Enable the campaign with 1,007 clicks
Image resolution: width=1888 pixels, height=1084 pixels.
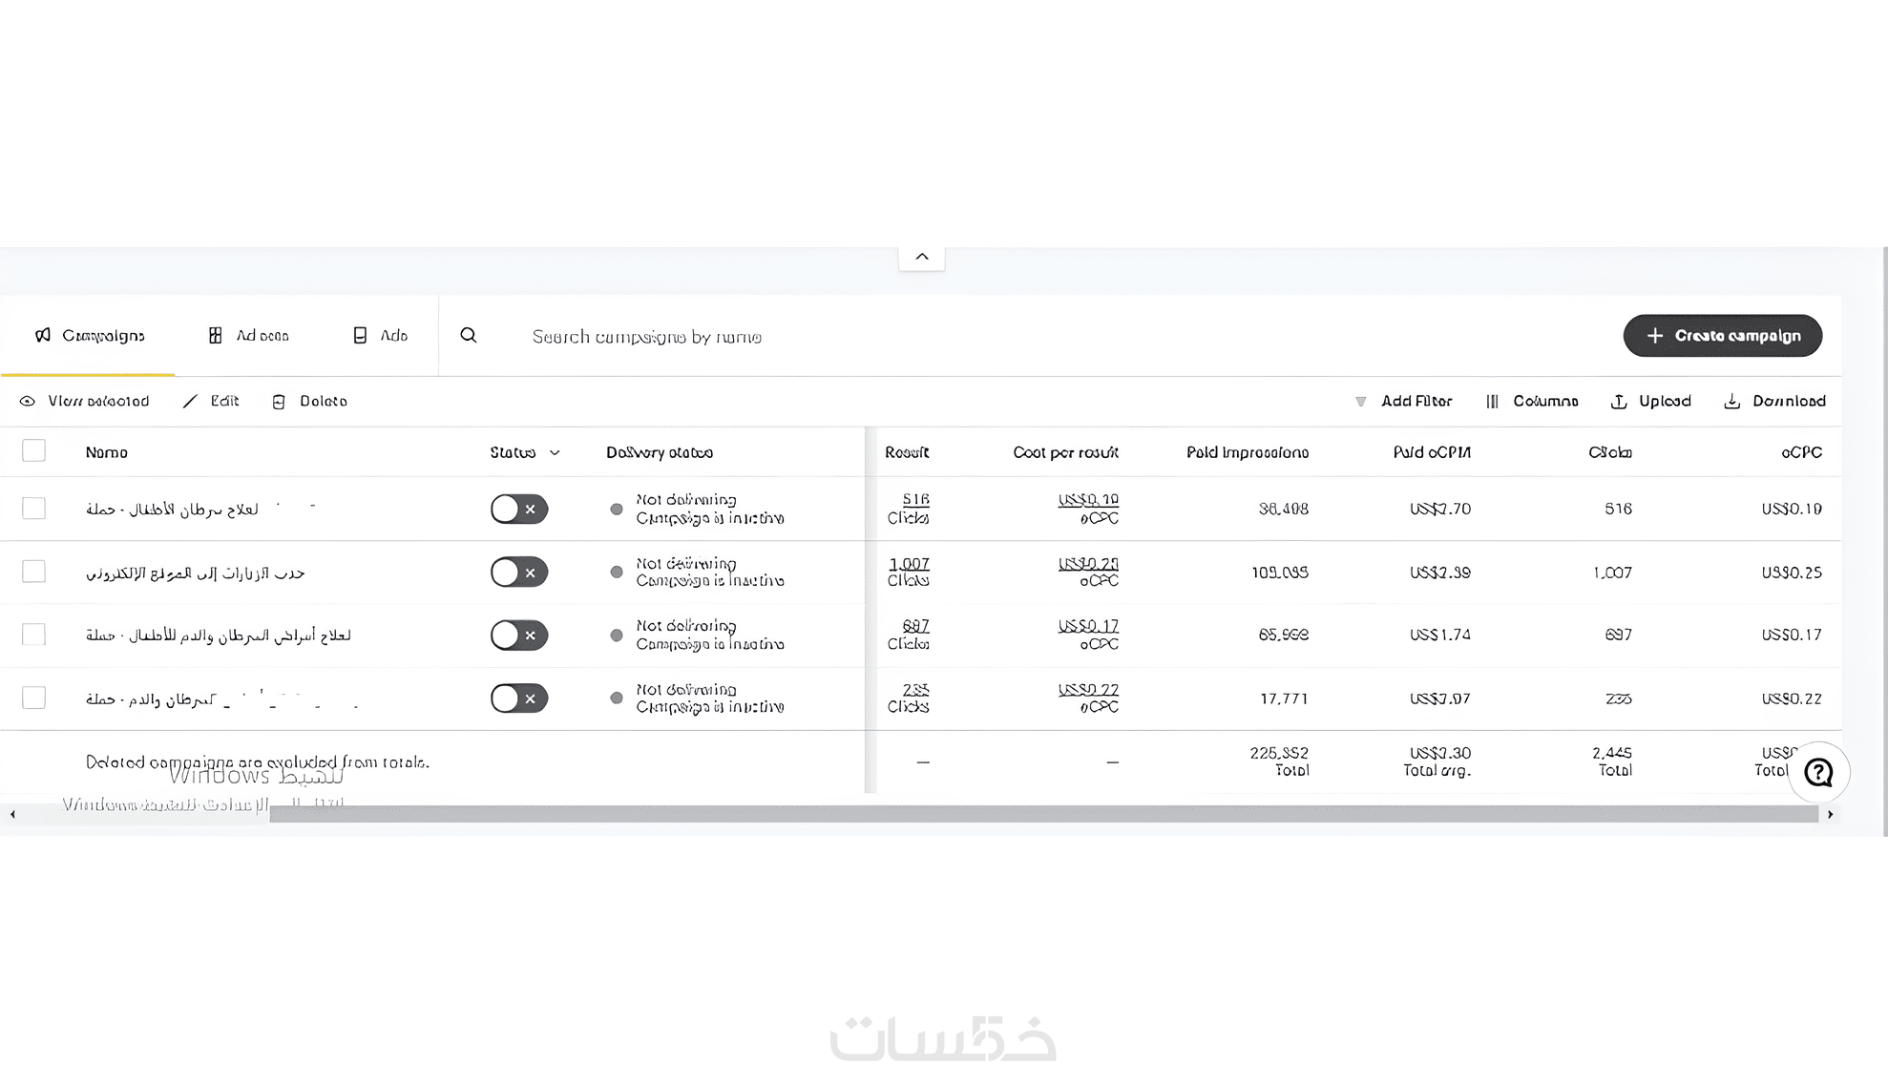point(518,573)
